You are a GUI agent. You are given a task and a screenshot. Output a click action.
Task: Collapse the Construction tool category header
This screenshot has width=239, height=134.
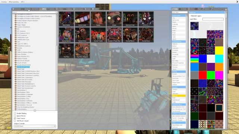[179, 41]
